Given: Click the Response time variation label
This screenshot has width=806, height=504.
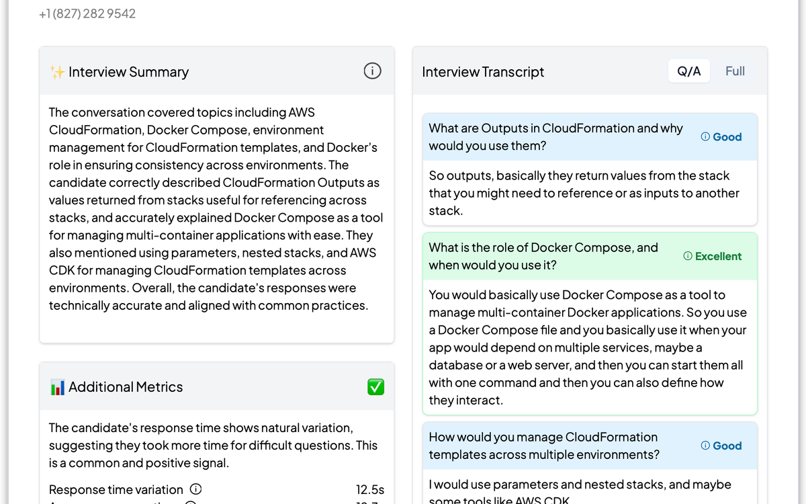Looking at the screenshot, I should tap(116, 489).
